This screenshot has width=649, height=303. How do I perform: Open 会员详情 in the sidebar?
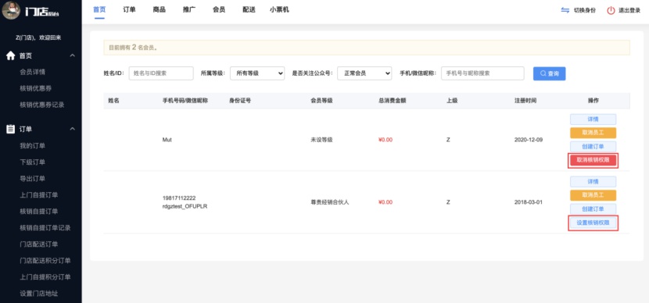(33, 72)
